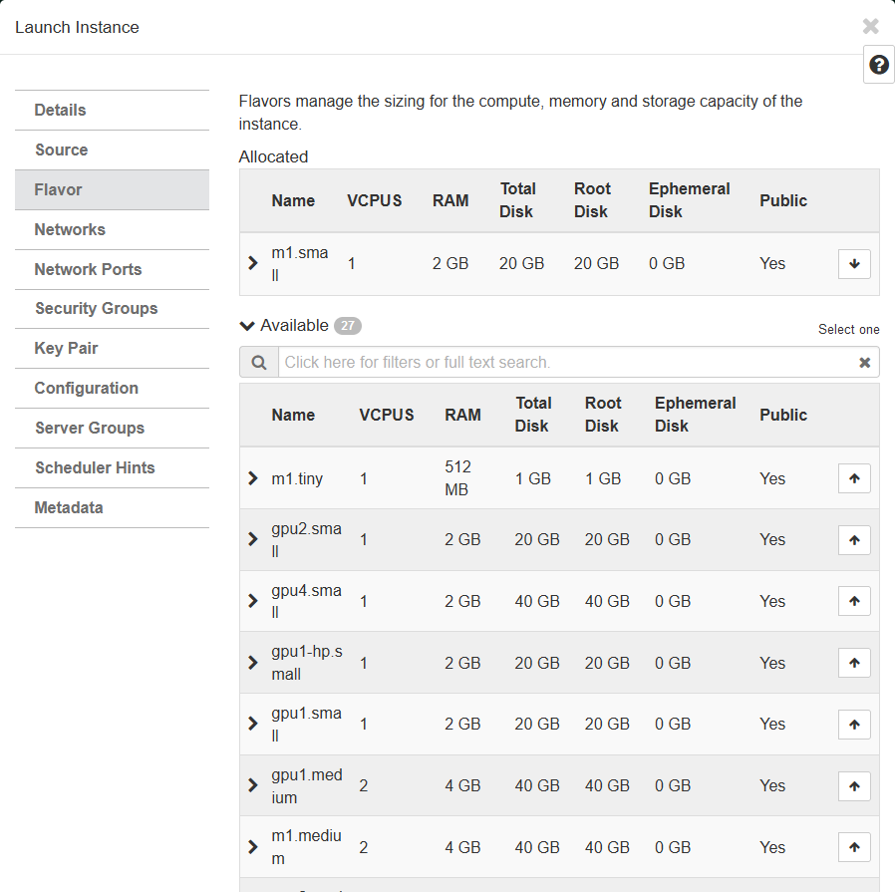
Task: Remove allocated m1.small flavor with down arrow
Action: coord(854,264)
